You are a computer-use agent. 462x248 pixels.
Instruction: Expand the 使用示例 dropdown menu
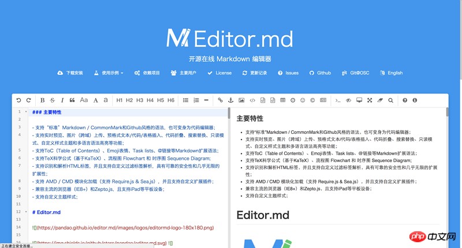pyautogui.click(x=109, y=73)
